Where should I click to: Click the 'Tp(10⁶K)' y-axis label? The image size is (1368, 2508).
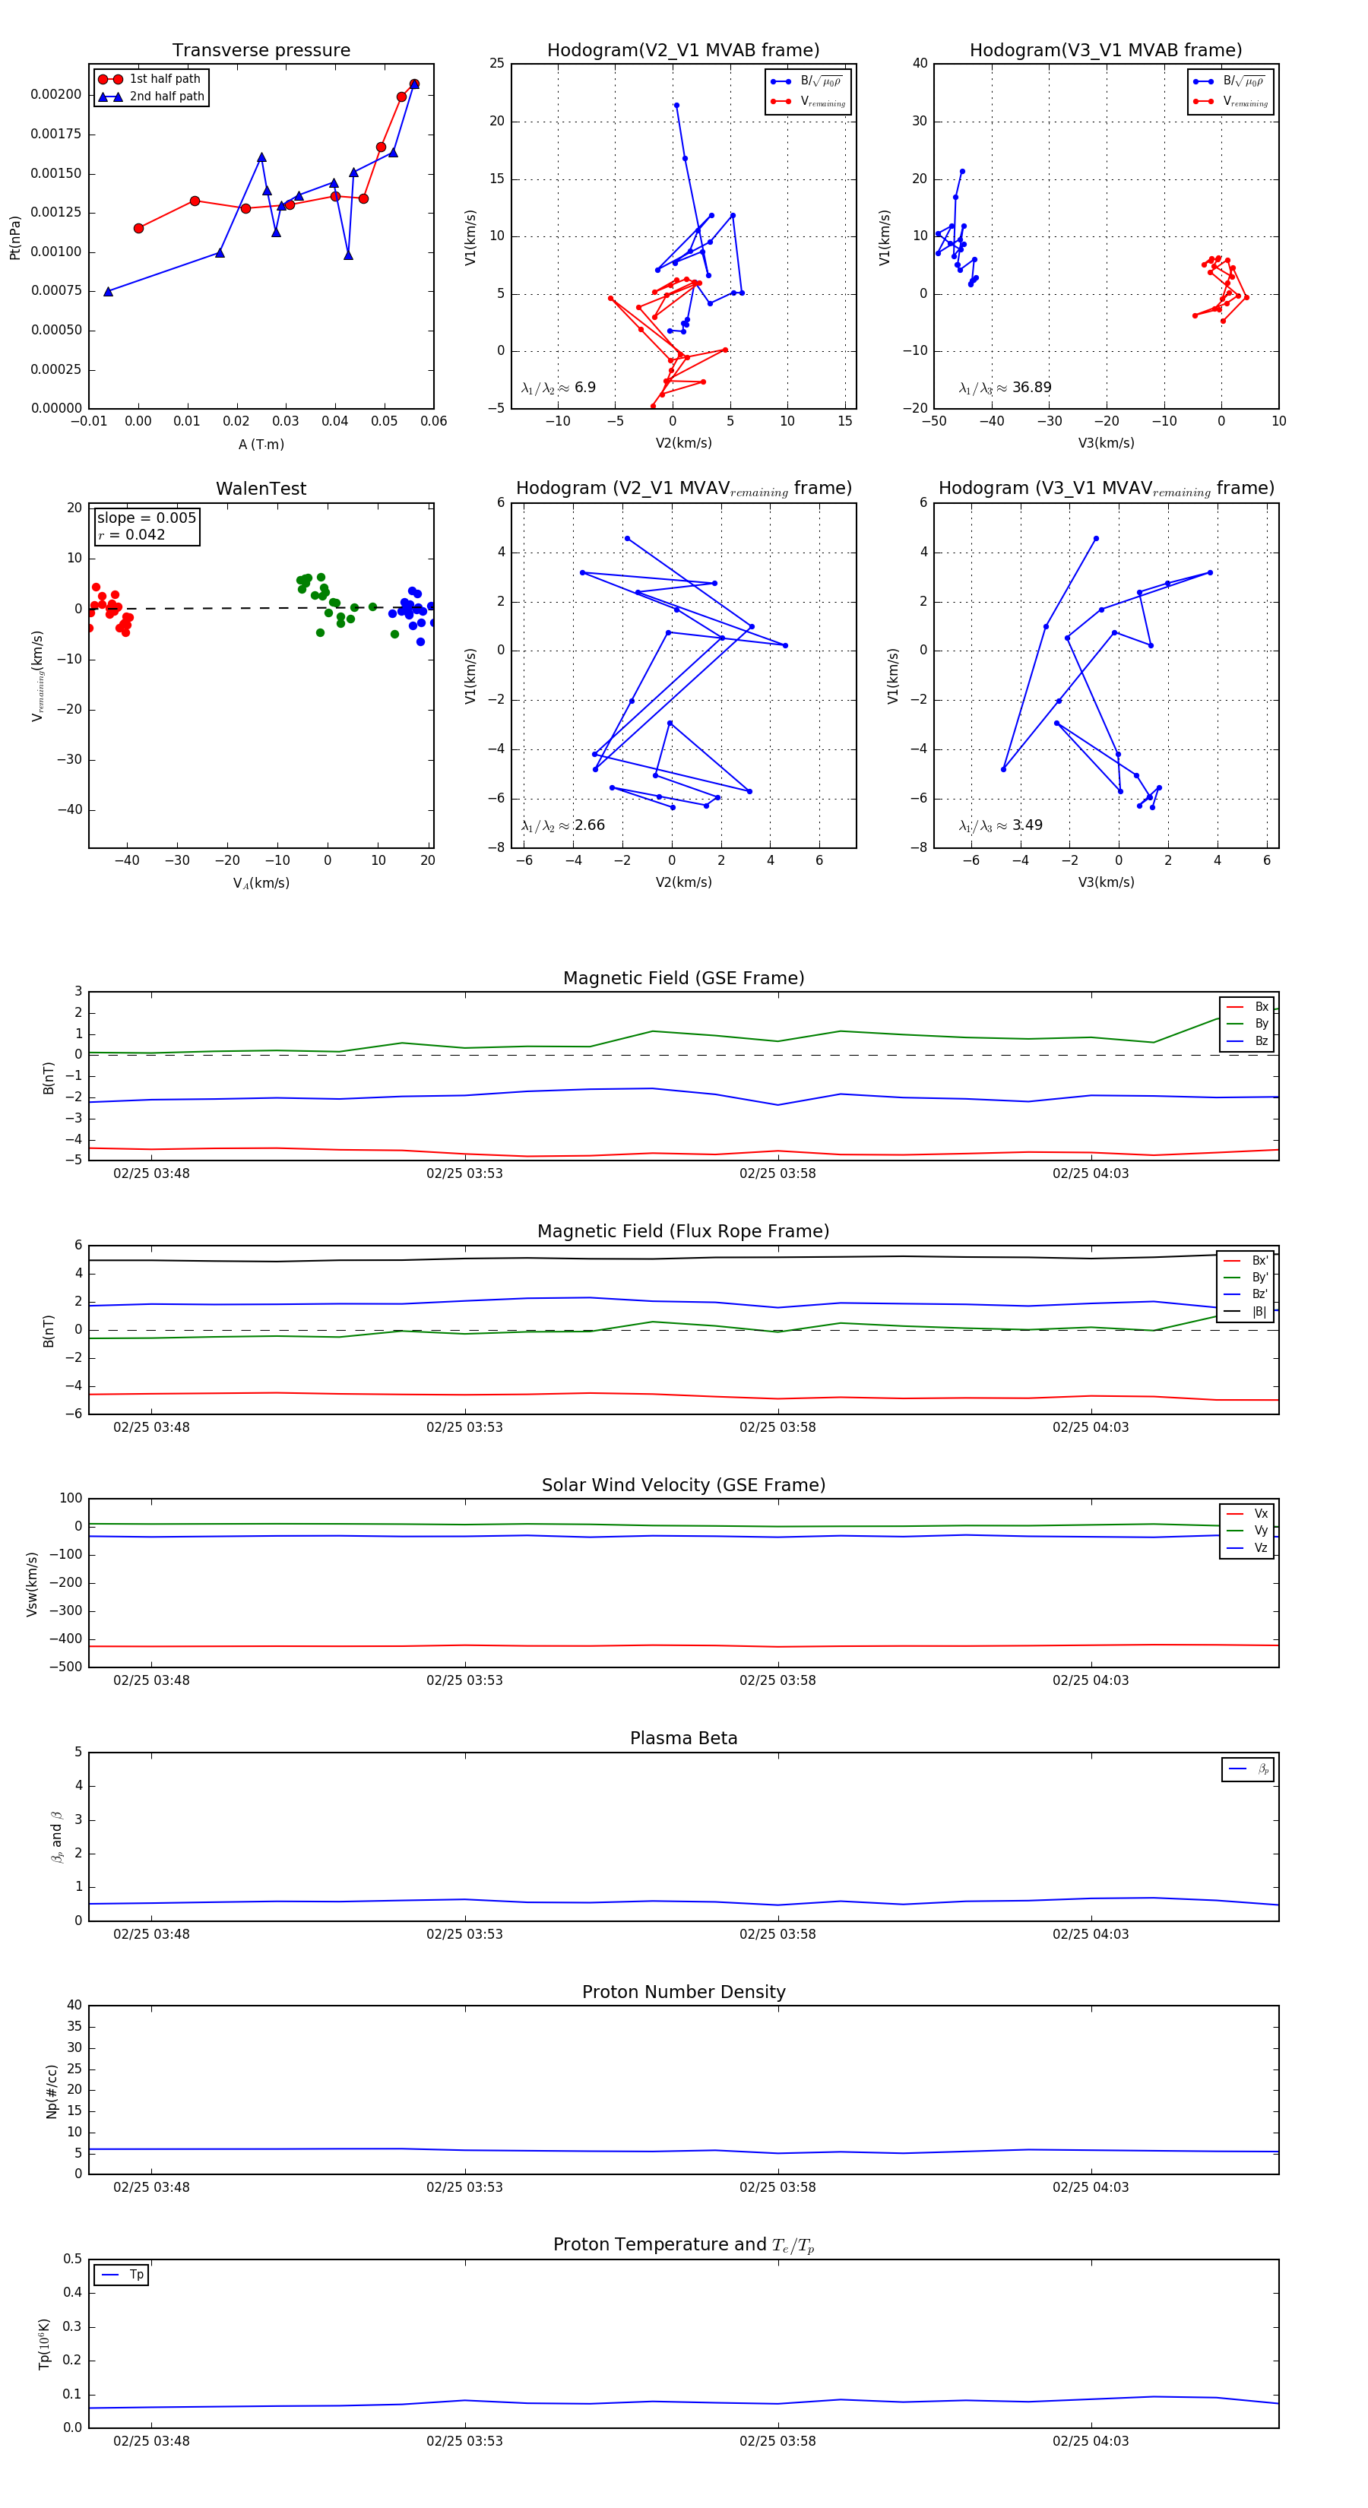[44, 2345]
